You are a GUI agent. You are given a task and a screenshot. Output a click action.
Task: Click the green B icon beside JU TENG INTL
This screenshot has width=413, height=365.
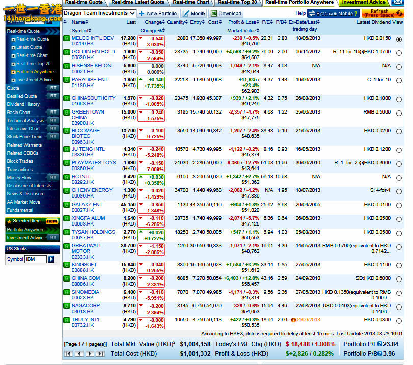pos(67,149)
